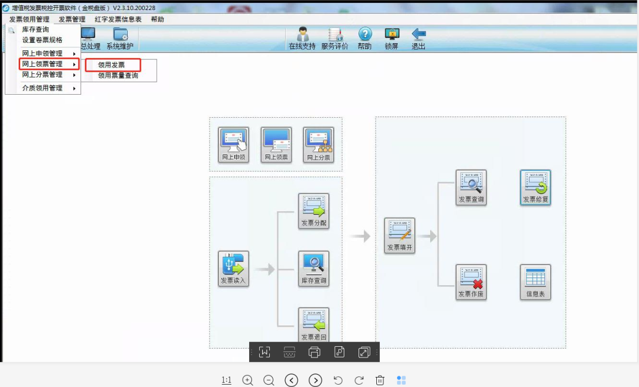Rotate image counterclockwise
The image size is (639, 387).
pos(338,380)
